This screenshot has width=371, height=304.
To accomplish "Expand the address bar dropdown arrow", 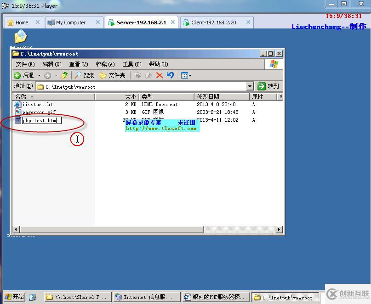I will coord(250,86).
